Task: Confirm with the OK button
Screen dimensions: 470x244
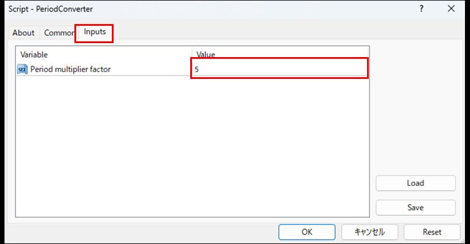Action: 307,232
